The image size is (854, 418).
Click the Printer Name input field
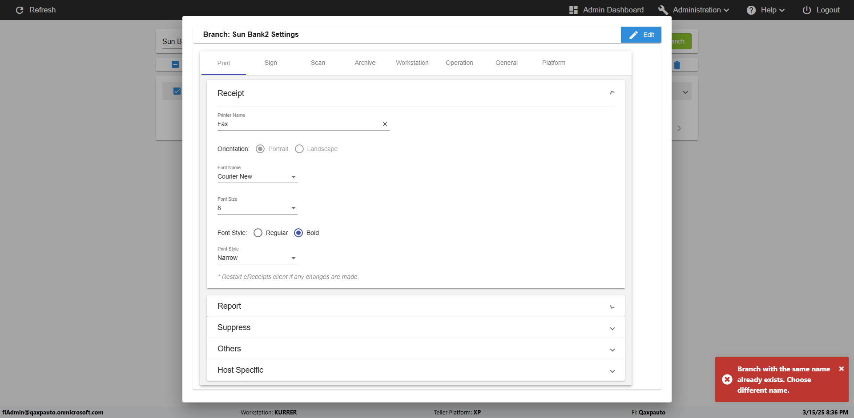[298, 124]
